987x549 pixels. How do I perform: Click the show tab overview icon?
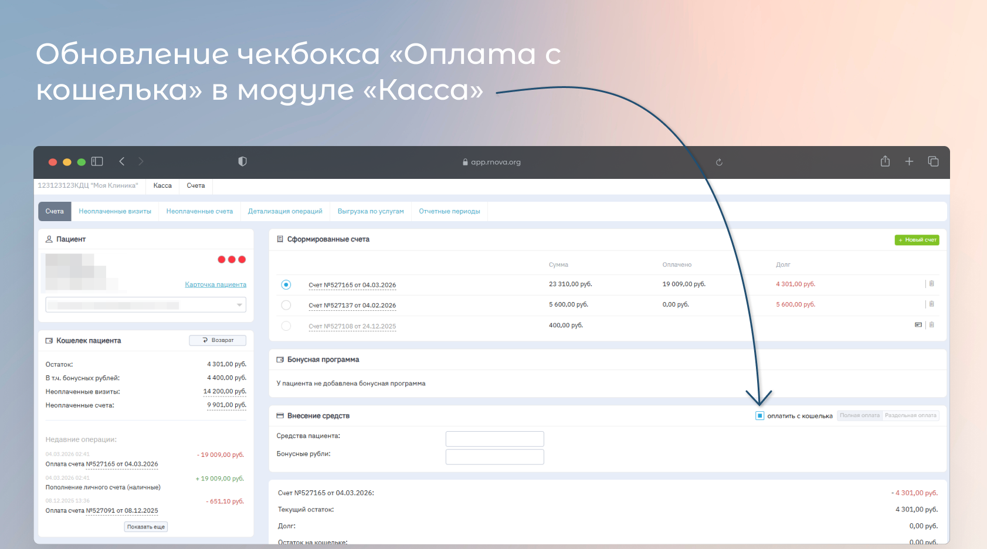point(933,161)
